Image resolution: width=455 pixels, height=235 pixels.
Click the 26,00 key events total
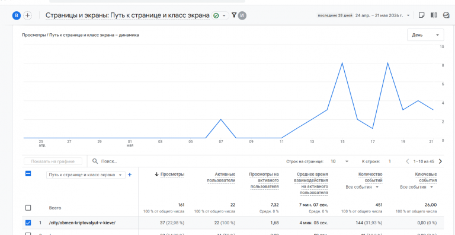click(431, 205)
